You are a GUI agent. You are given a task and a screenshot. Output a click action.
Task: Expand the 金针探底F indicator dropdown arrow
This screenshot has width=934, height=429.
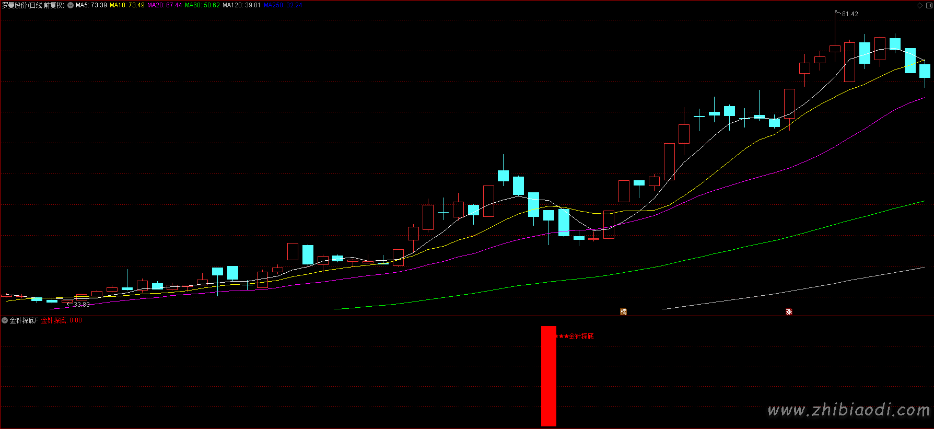(x=5, y=320)
